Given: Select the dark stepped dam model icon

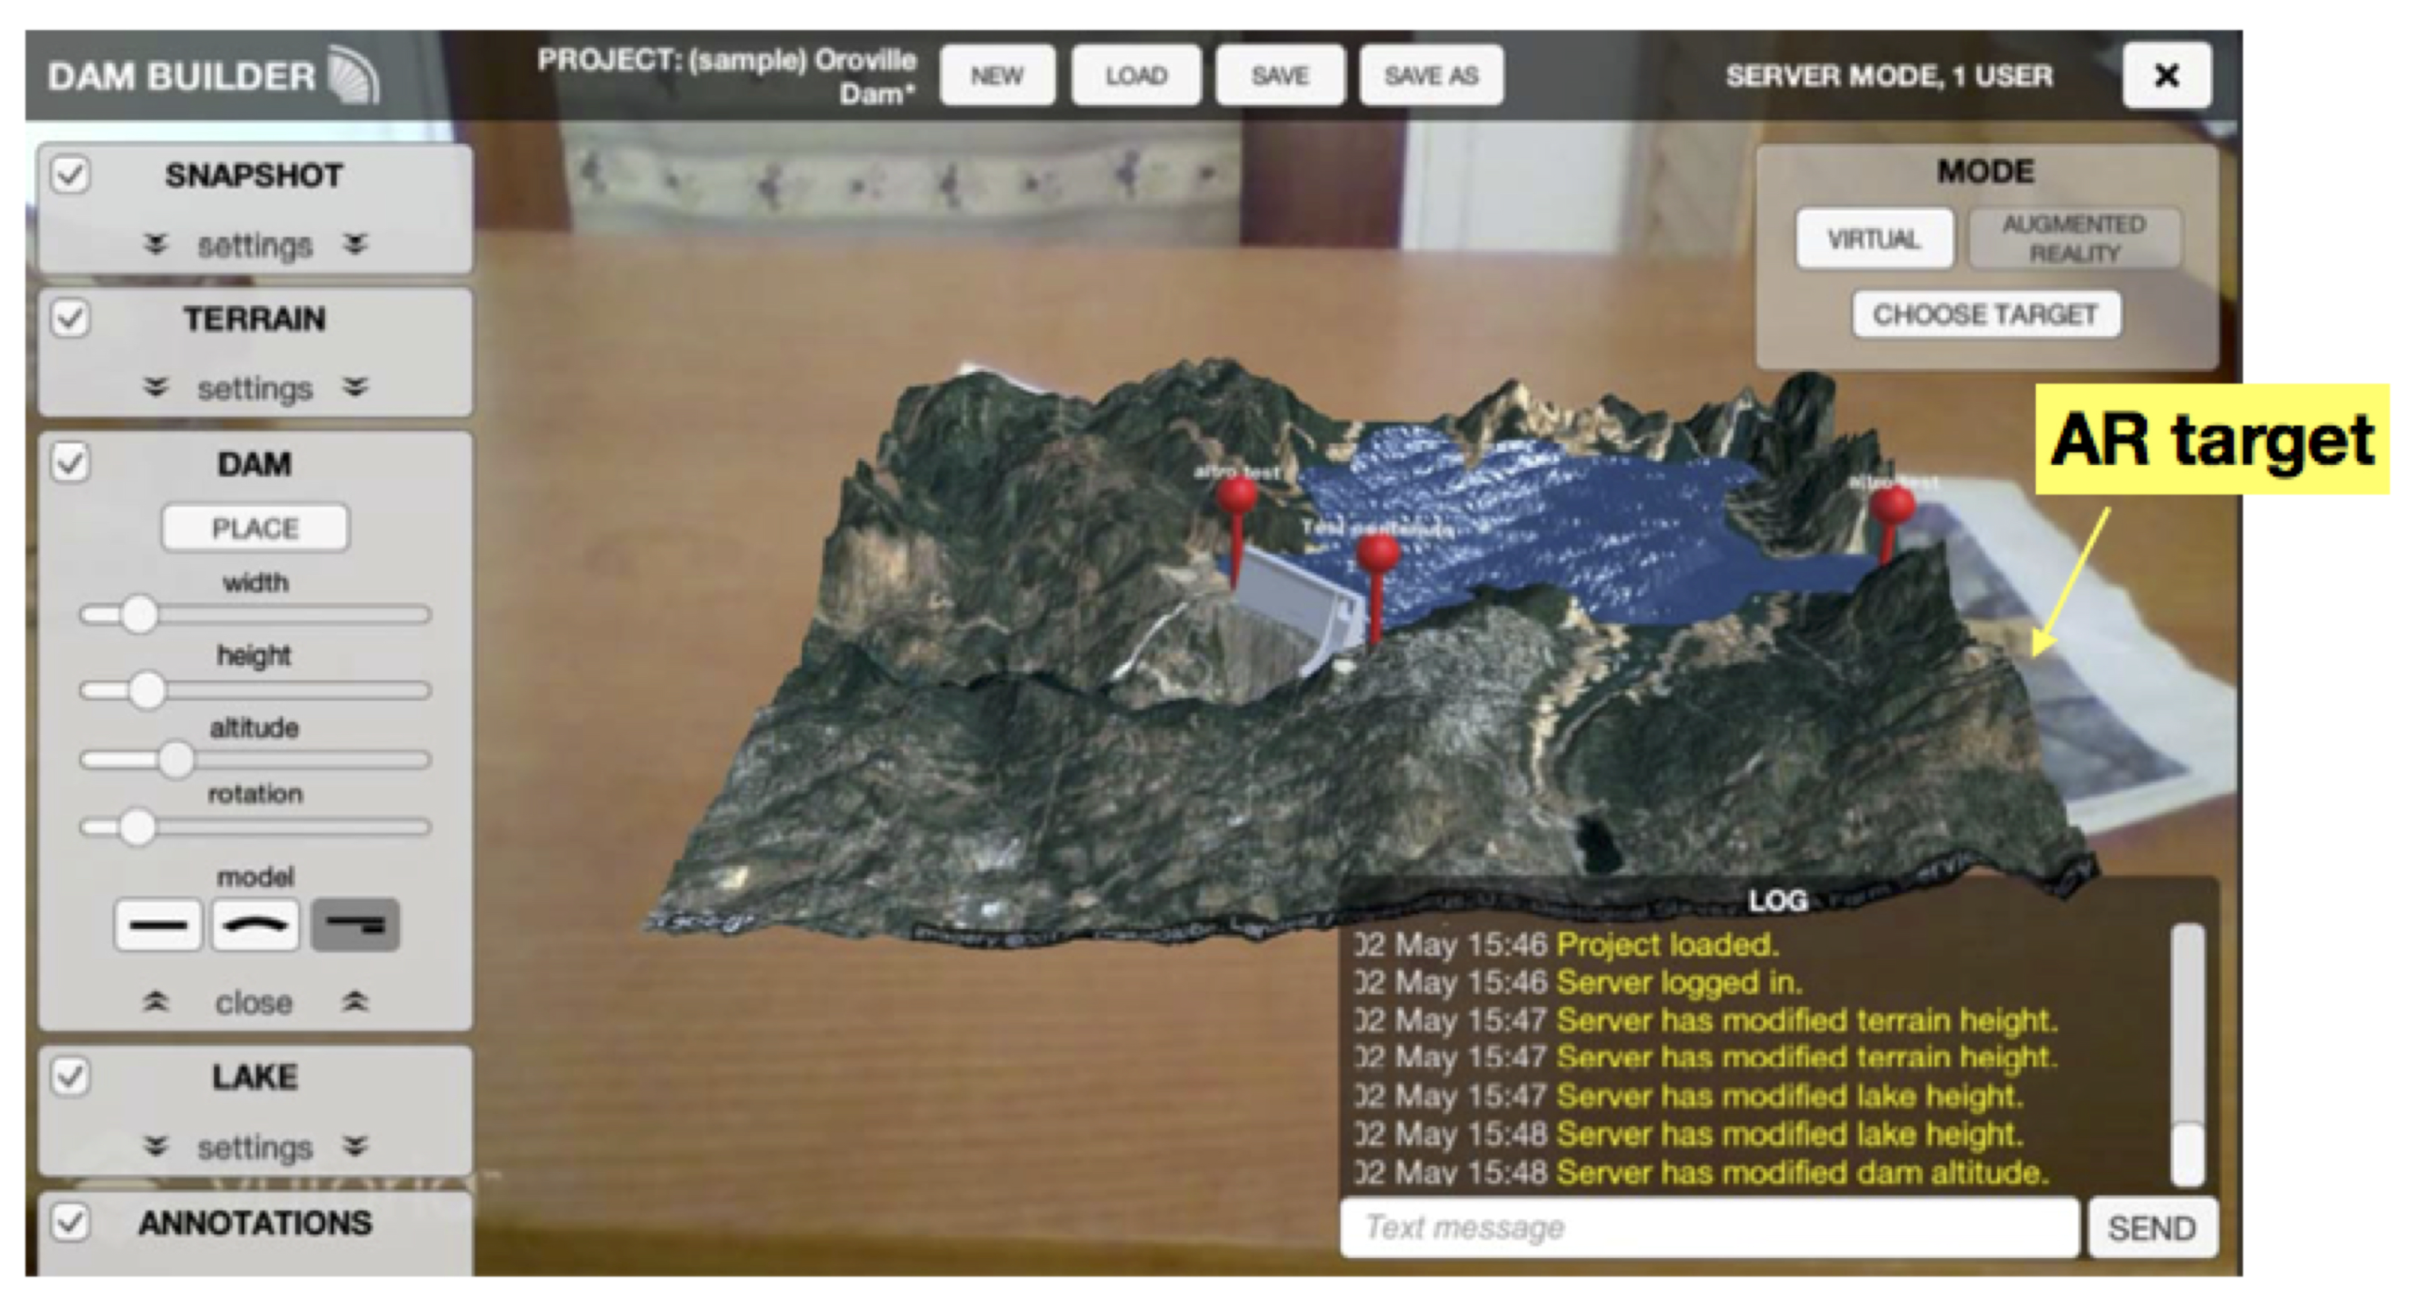Looking at the screenshot, I should (355, 926).
